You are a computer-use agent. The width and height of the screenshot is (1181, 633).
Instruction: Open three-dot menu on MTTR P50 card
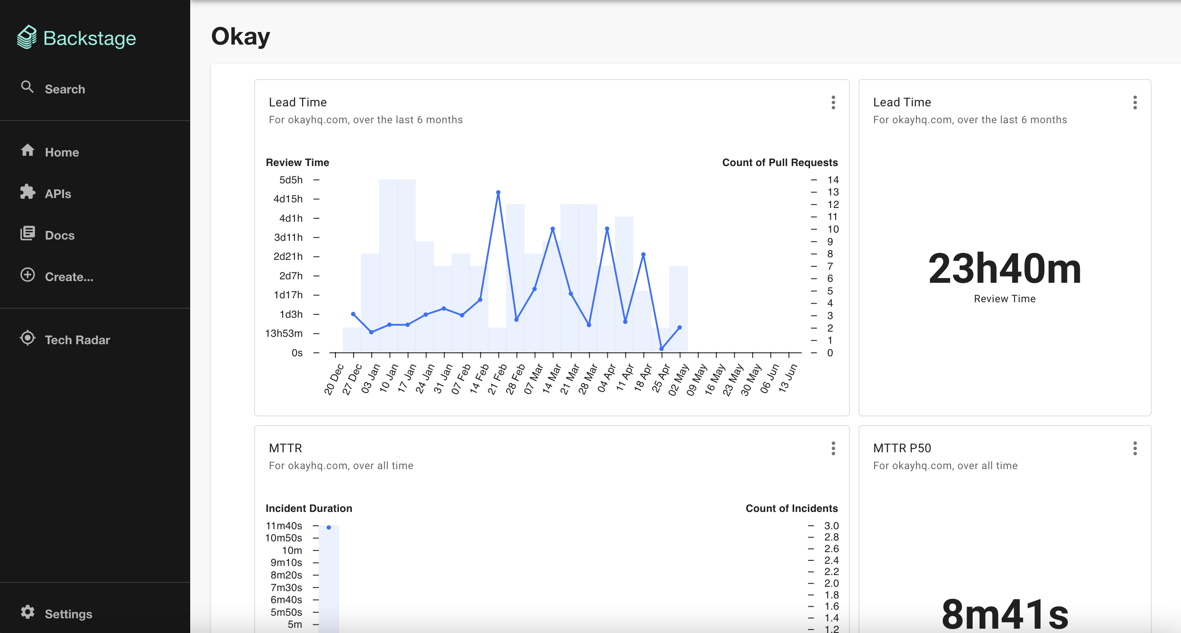[1135, 448]
